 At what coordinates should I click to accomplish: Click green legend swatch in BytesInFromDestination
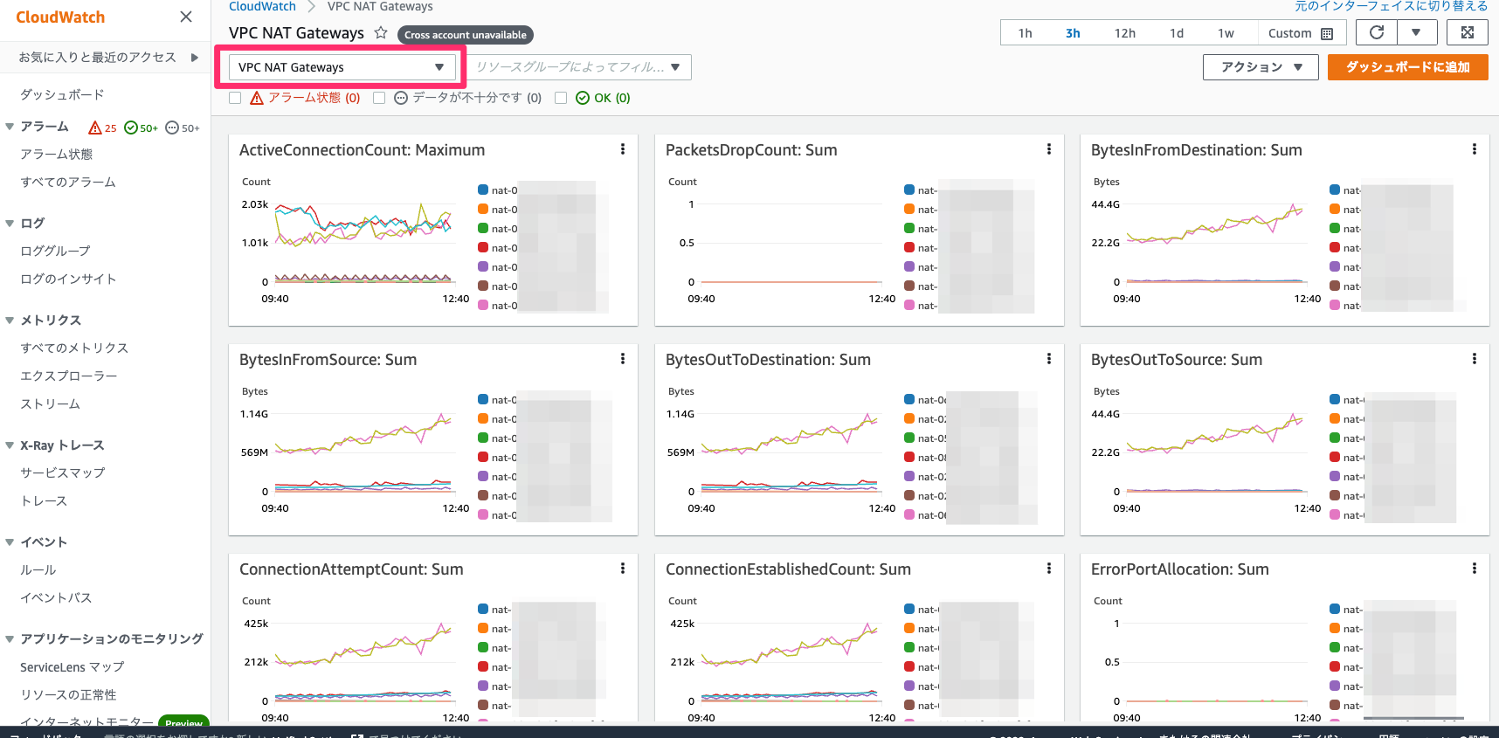1335,228
